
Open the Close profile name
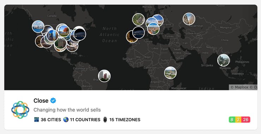[41, 100]
